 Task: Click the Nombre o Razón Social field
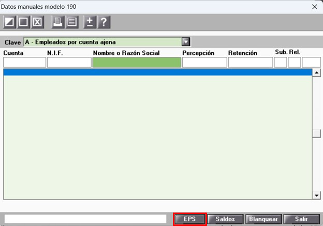tap(137, 63)
